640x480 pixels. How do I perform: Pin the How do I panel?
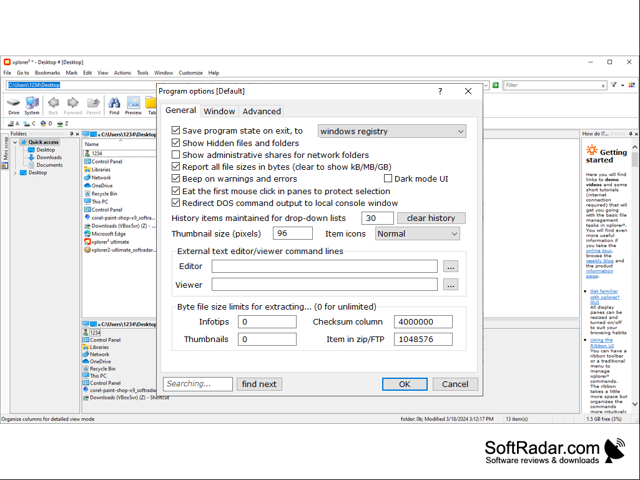tap(630, 134)
